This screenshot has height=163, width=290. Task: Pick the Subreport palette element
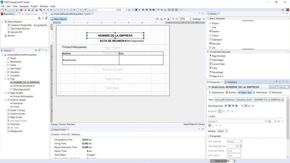216,39
